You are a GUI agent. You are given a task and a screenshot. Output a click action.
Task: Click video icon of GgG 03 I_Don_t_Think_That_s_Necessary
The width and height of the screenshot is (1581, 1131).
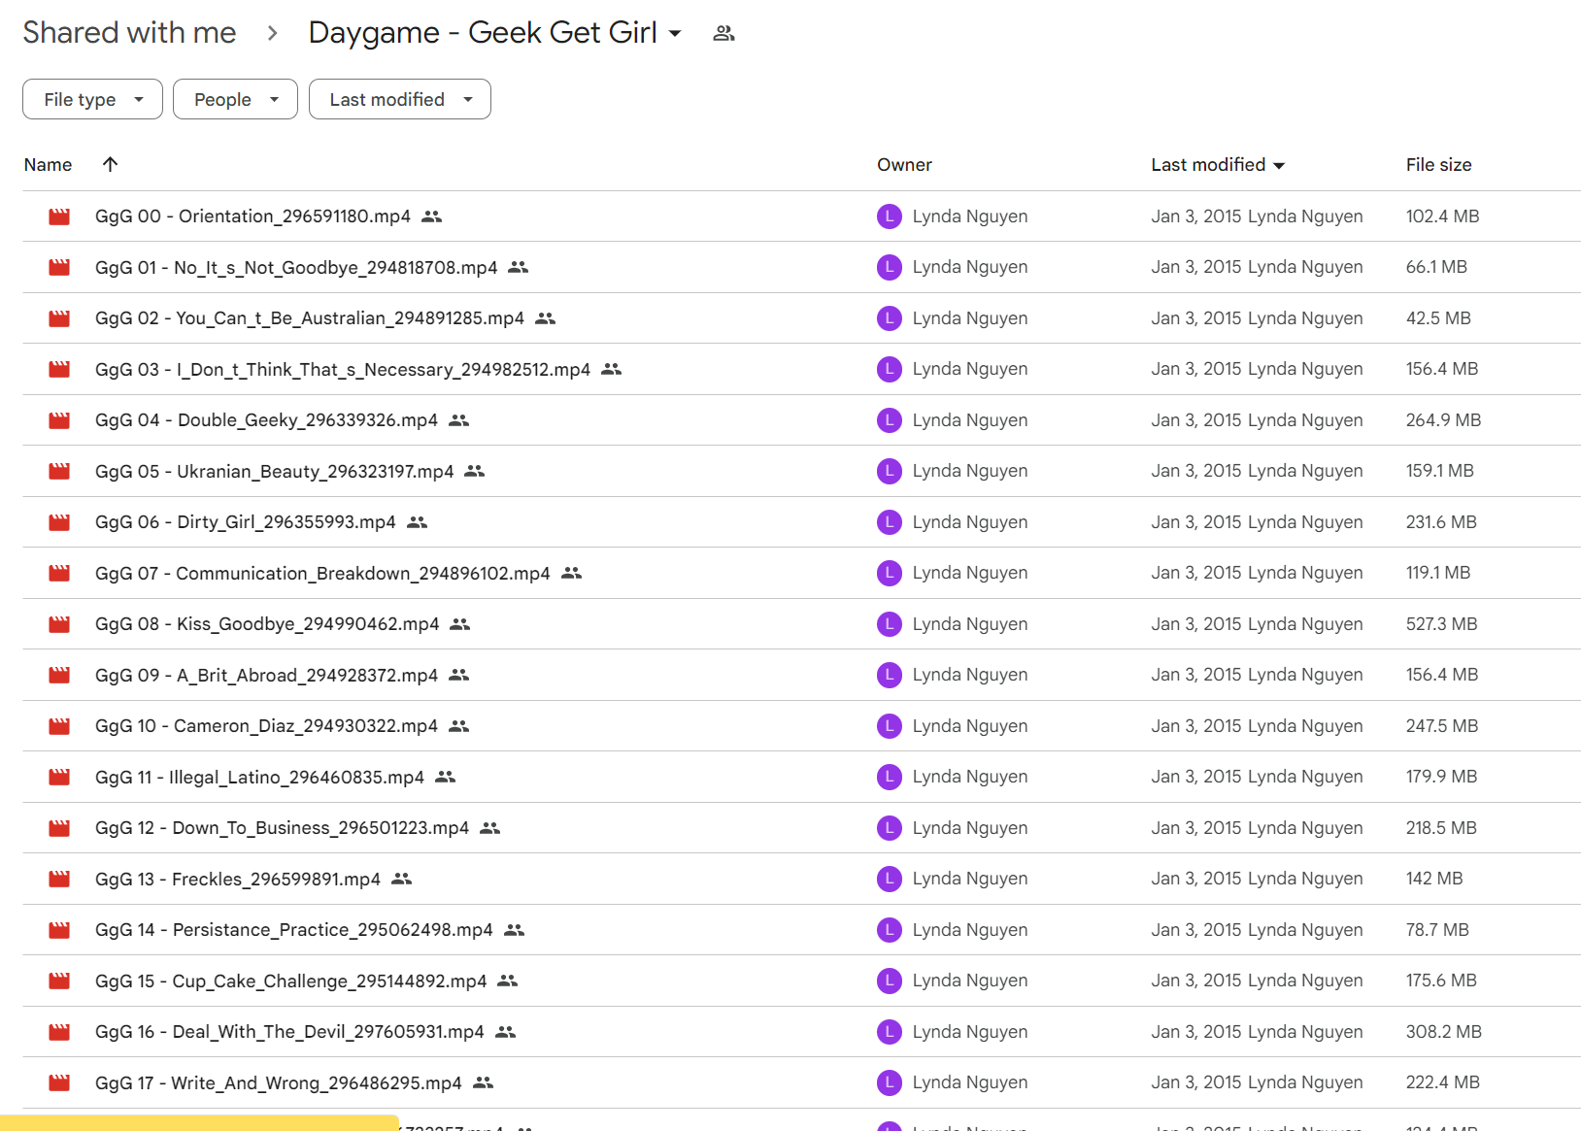[x=59, y=369]
